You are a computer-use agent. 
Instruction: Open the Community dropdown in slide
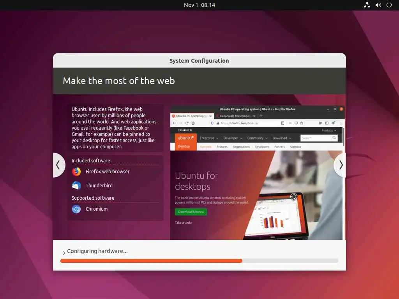pyautogui.click(x=257, y=138)
